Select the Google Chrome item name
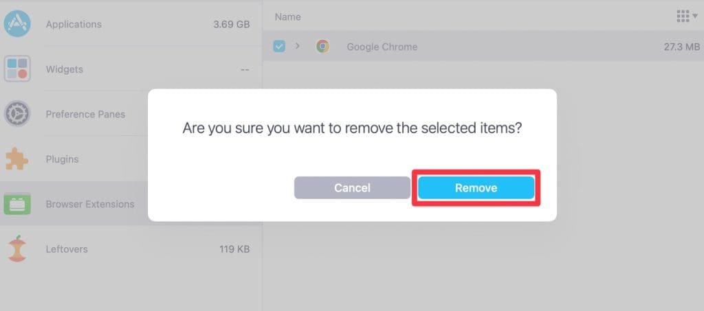The height and width of the screenshot is (311, 704). pyautogui.click(x=382, y=47)
